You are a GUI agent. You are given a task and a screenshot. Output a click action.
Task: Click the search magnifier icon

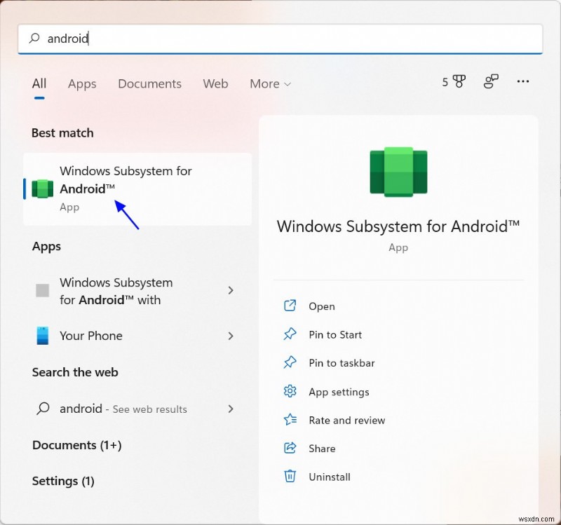click(x=34, y=39)
